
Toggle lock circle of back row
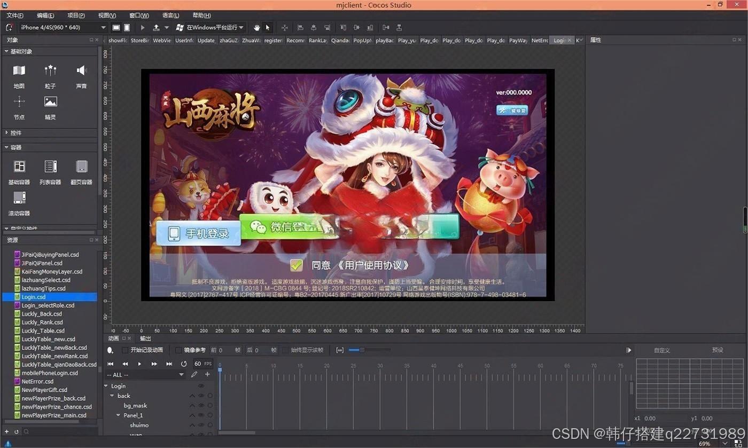(210, 396)
